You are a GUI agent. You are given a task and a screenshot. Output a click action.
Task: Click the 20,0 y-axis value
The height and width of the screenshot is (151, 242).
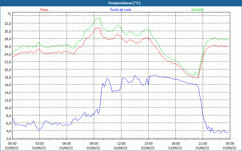pyautogui.click(x=8, y=69)
